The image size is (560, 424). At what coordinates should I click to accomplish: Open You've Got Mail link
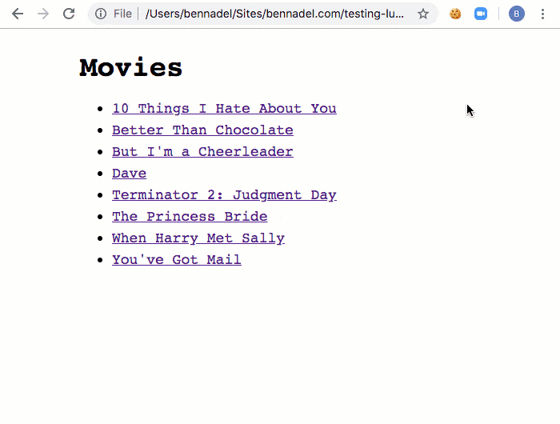click(x=177, y=260)
